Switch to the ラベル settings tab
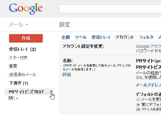This screenshot has height=114, width=161. 80,37
